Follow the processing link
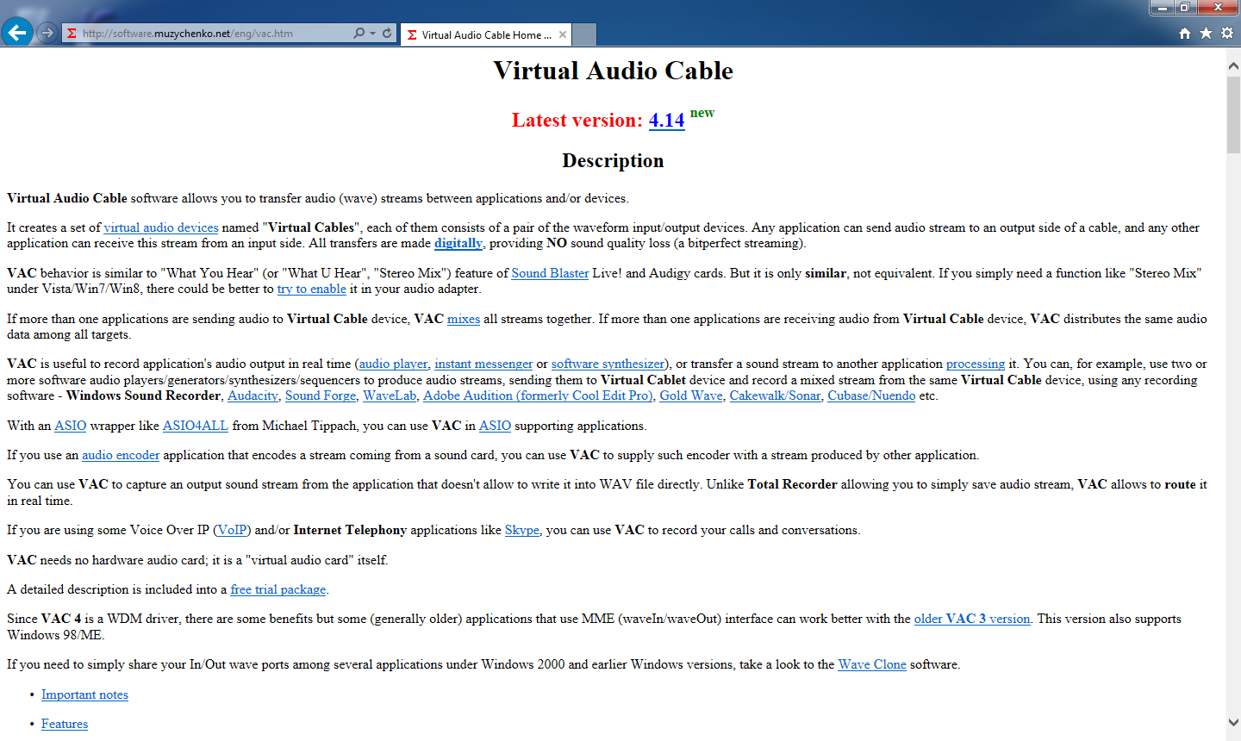1241x741 pixels. [x=976, y=364]
